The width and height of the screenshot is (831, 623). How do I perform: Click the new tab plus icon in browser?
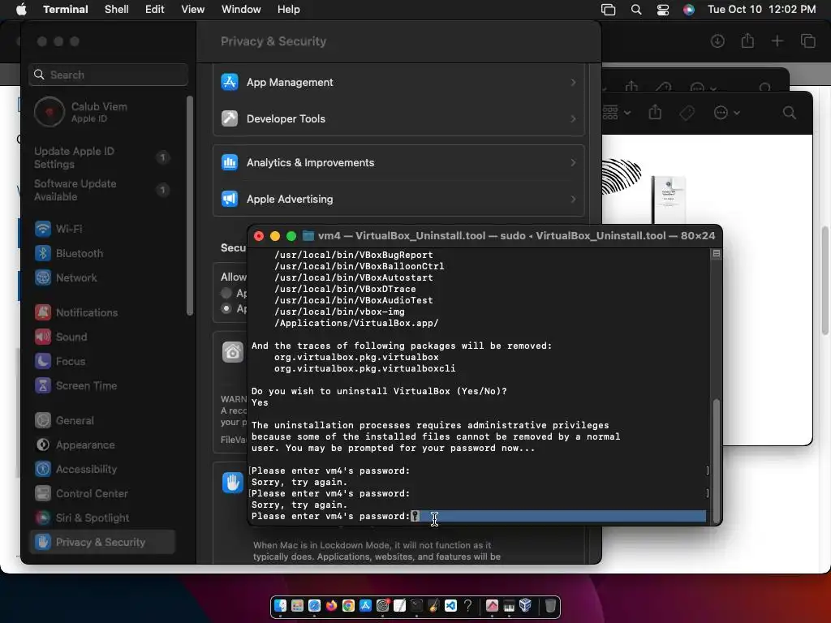777,41
